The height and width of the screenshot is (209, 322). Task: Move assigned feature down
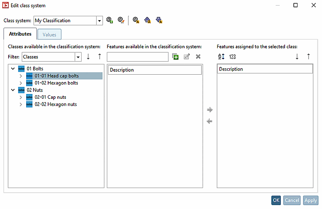click(297, 57)
